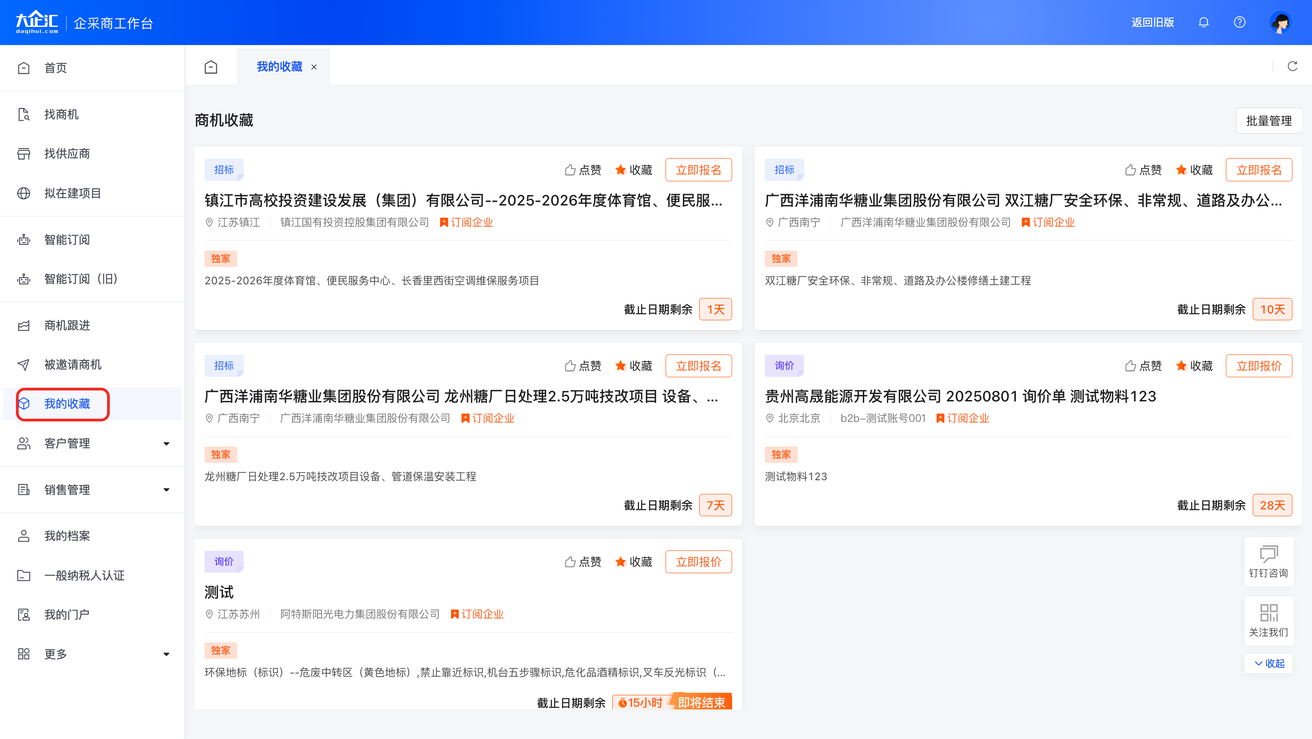Click 立即报价 on 测试 card
Image resolution: width=1312 pixels, height=739 pixels.
(x=698, y=562)
